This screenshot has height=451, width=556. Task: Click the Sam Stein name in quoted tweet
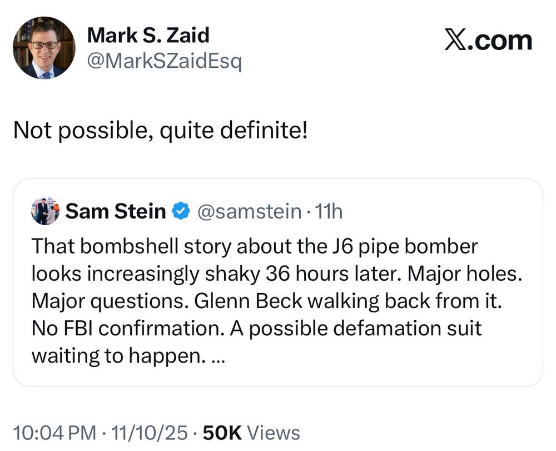point(116,211)
